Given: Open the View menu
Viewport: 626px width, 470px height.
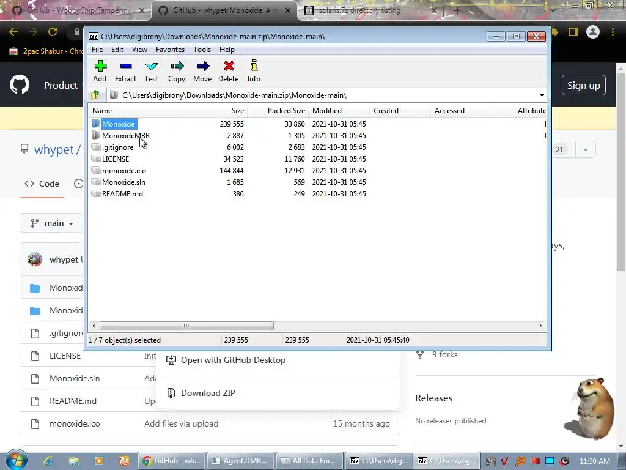Looking at the screenshot, I should point(139,50).
